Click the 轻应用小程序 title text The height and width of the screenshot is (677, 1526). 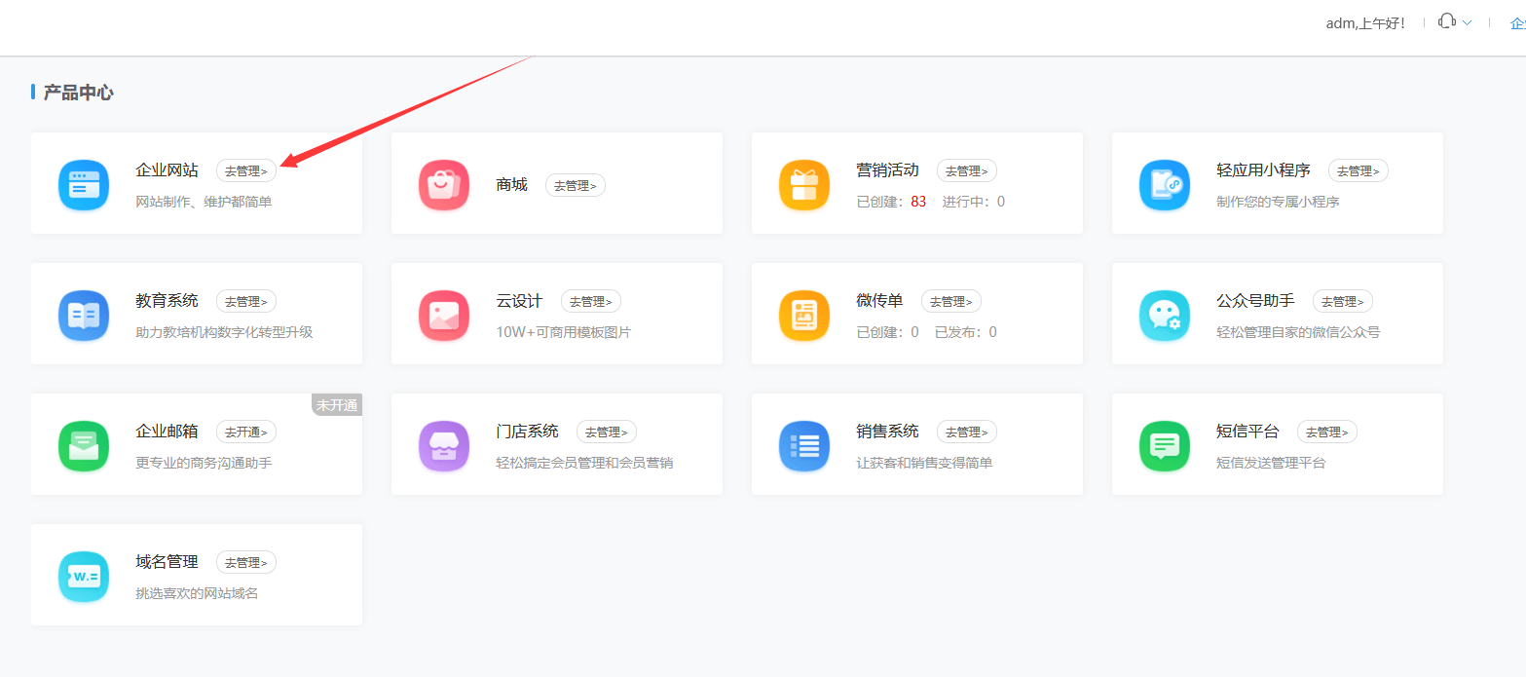1263,170
